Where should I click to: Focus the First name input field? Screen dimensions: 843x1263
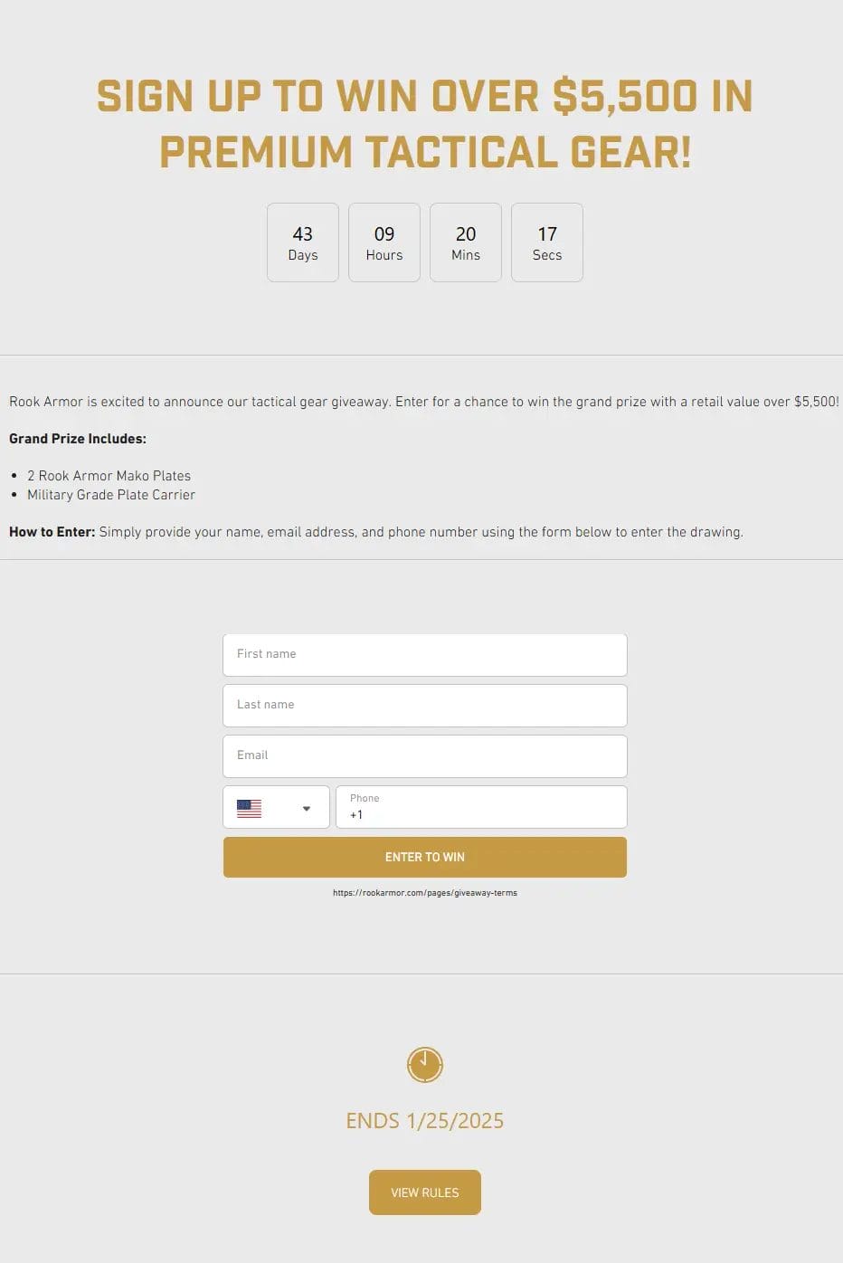pyautogui.click(x=424, y=654)
